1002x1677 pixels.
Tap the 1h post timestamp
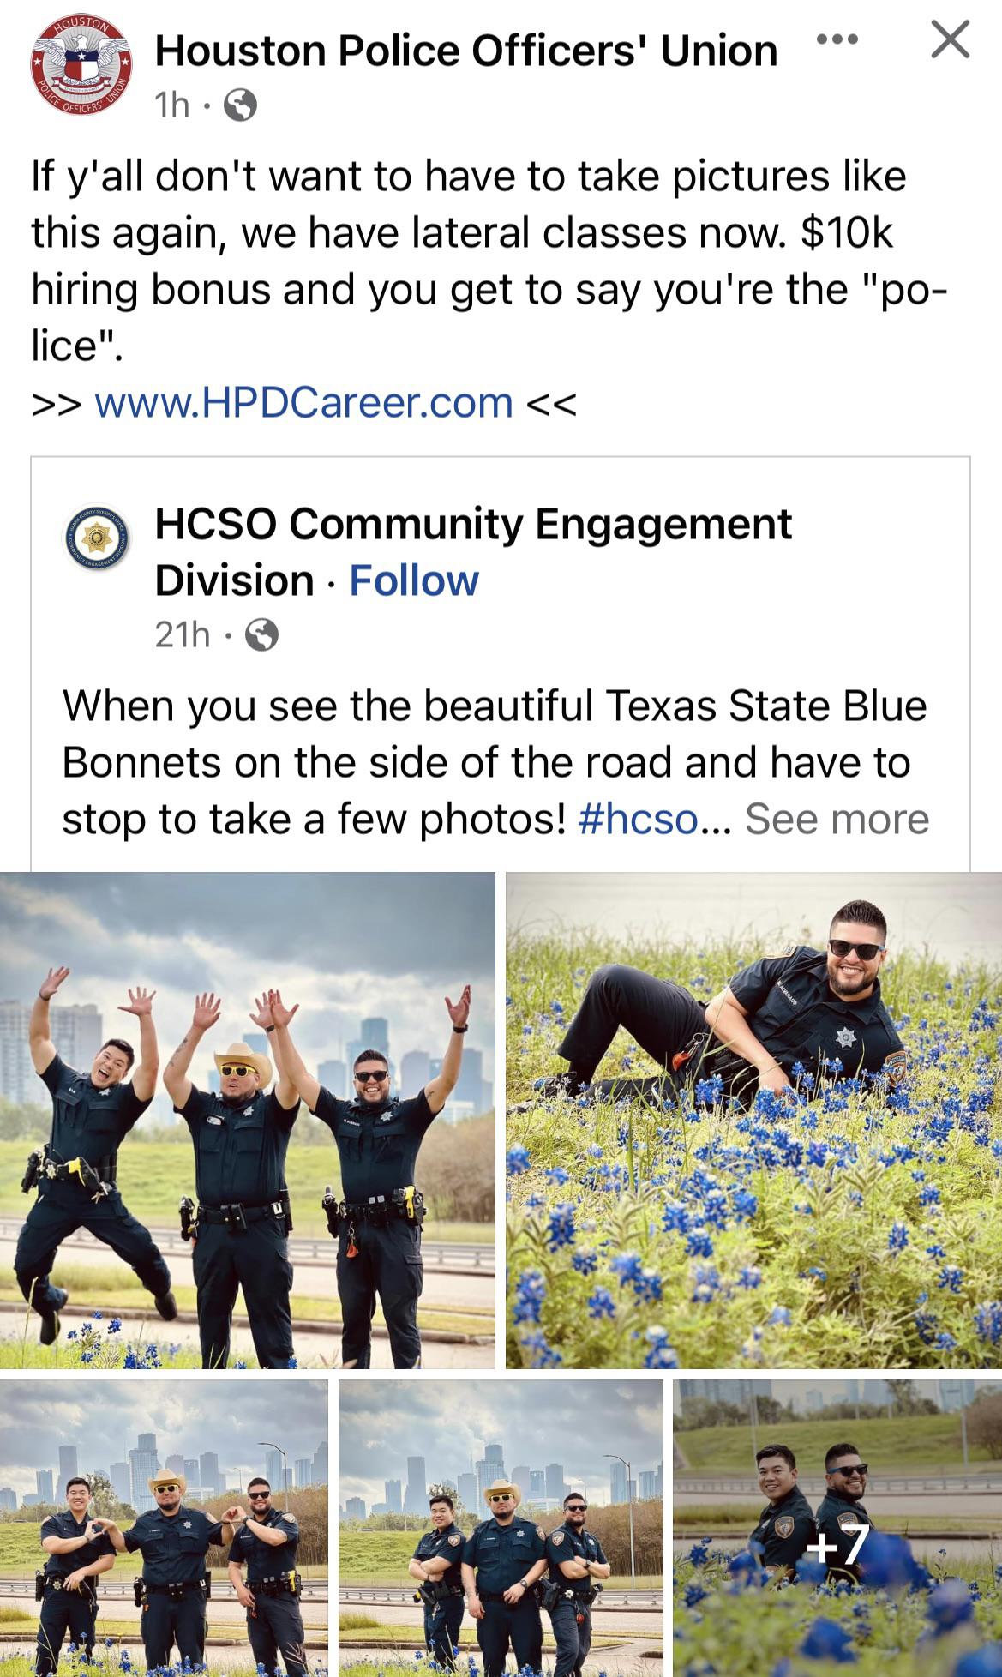point(171,105)
